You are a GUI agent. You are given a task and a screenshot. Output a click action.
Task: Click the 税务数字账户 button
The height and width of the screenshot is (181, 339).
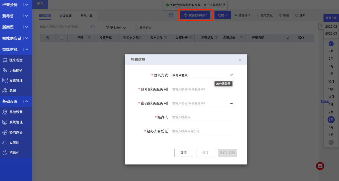[x=195, y=15]
